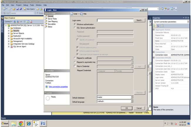
Task: Open the Connect dropdown in Object Explorer
Action: click(9, 22)
